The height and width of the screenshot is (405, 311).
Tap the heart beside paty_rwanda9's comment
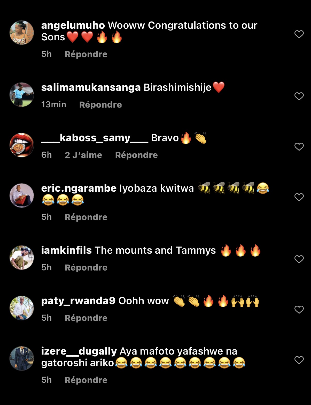pos(299,310)
